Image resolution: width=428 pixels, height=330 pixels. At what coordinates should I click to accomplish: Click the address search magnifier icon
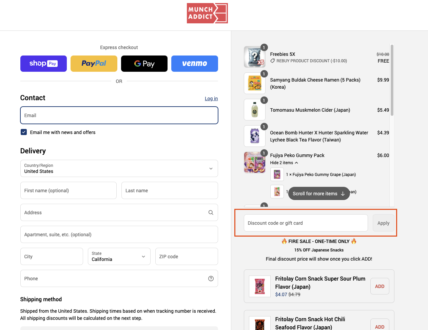pos(211,213)
